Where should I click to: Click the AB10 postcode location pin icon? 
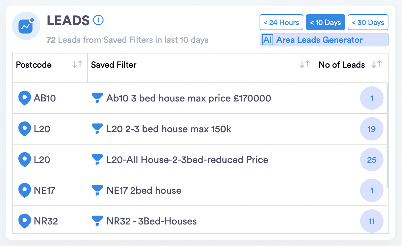click(x=24, y=98)
